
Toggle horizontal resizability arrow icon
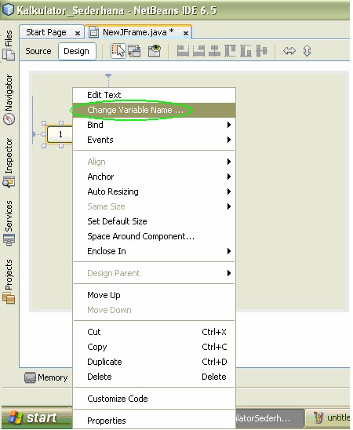(289, 51)
